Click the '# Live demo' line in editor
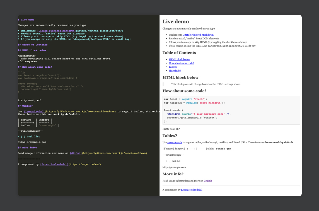Viewport: 319px width, 211px height. coord(26,20)
